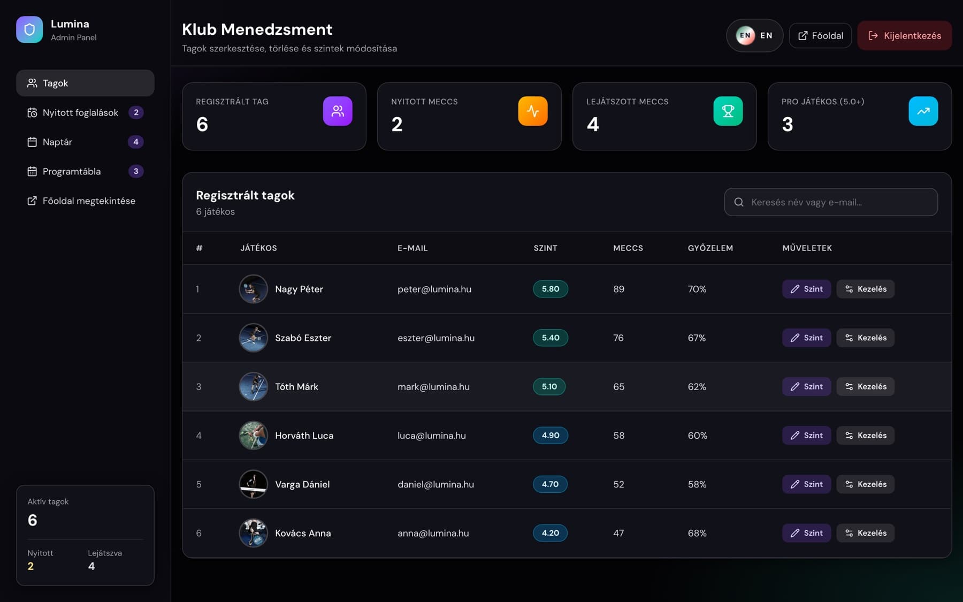Click Varga Dániel's avatar
Screen dimensions: 963x602
[253, 484]
